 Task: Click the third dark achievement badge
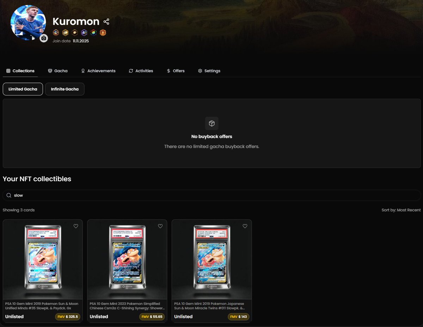(x=74, y=33)
